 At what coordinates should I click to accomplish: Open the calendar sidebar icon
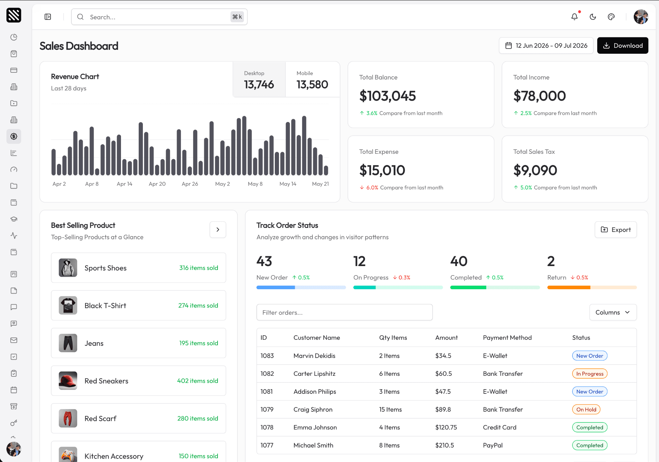point(14,390)
